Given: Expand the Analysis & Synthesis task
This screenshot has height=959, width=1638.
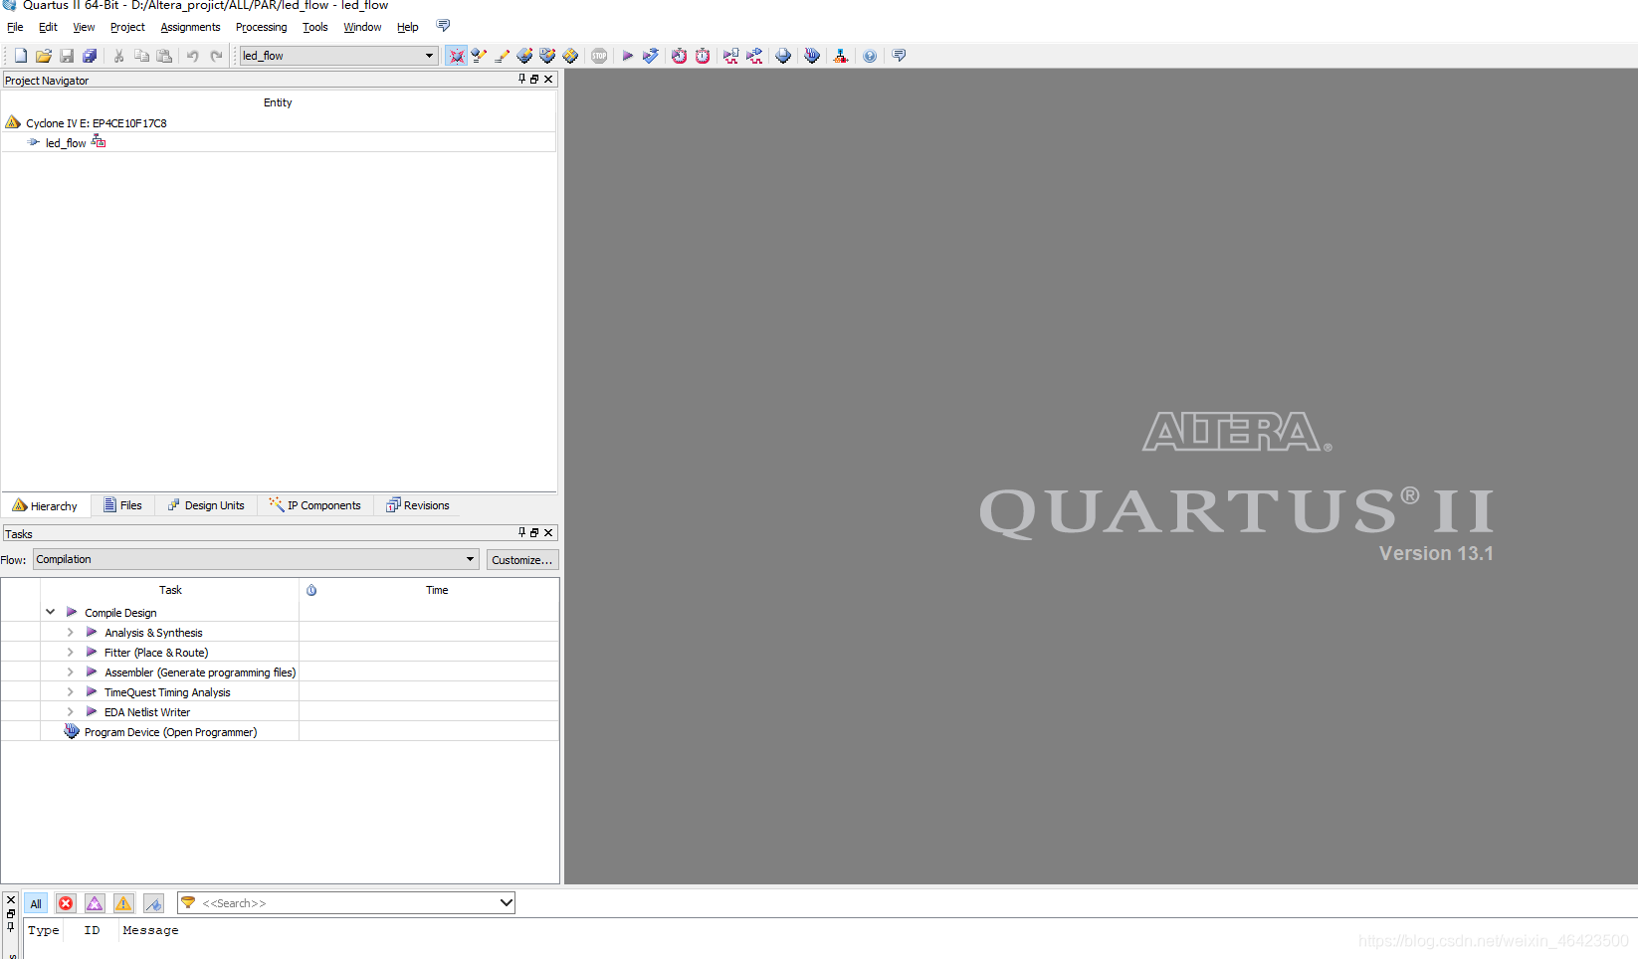Looking at the screenshot, I should point(70,632).
